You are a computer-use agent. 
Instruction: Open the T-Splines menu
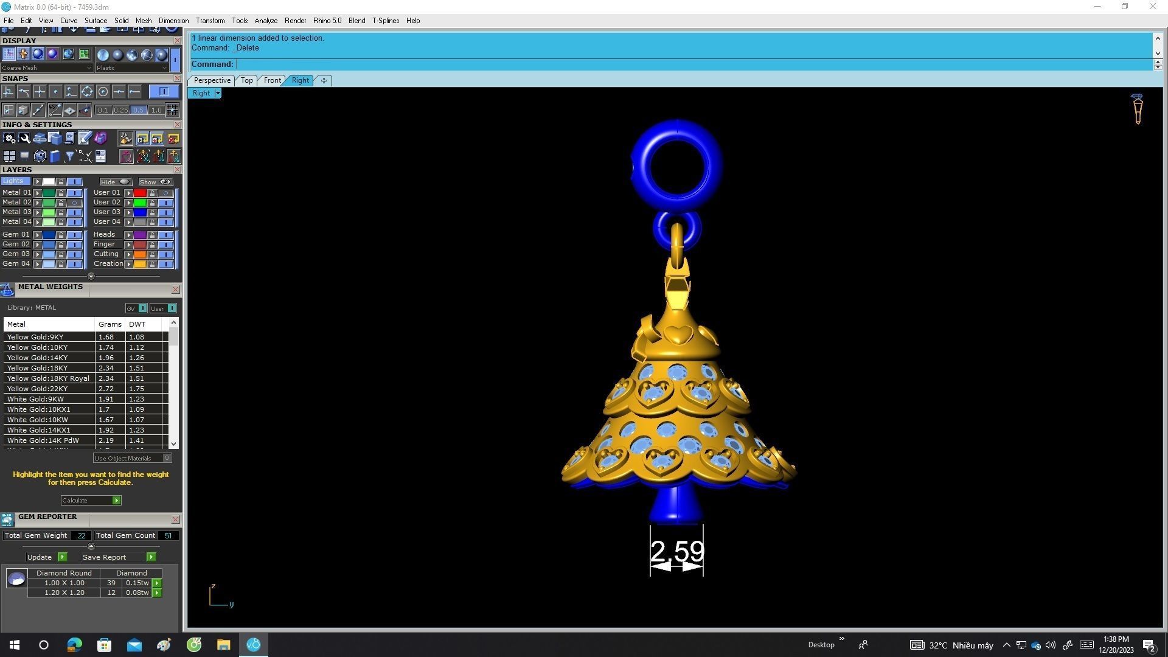pos(386,21)
